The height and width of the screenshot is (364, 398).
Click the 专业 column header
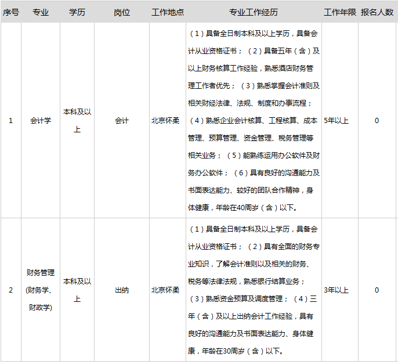pos(41,12)
